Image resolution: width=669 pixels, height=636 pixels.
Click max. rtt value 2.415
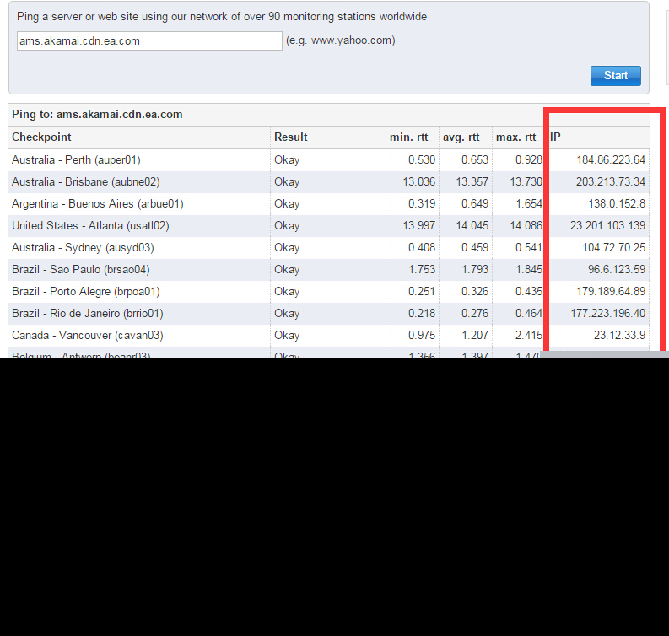(x=529, y=335)
